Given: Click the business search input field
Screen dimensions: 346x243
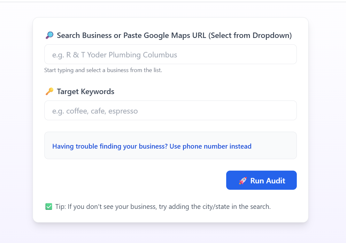Looking at the screenshot, I should coord(170,55).
